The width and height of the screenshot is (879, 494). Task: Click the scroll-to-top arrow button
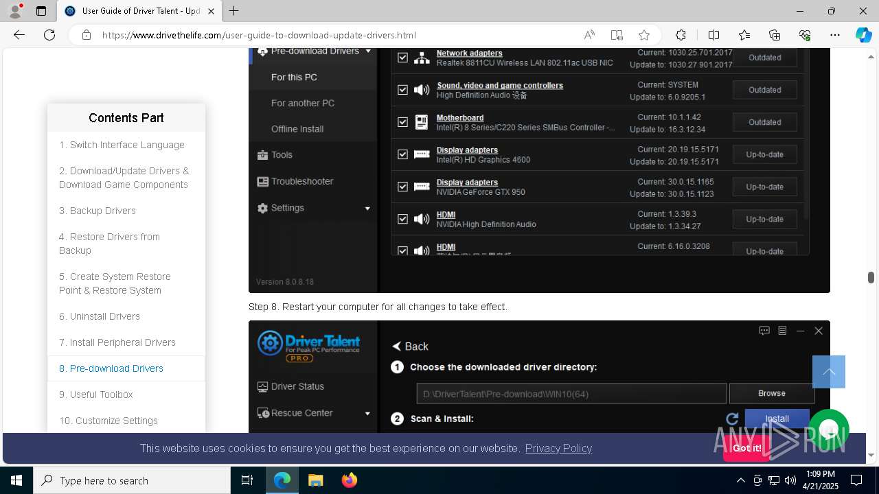pyautogui.click(x=829, y=372)
